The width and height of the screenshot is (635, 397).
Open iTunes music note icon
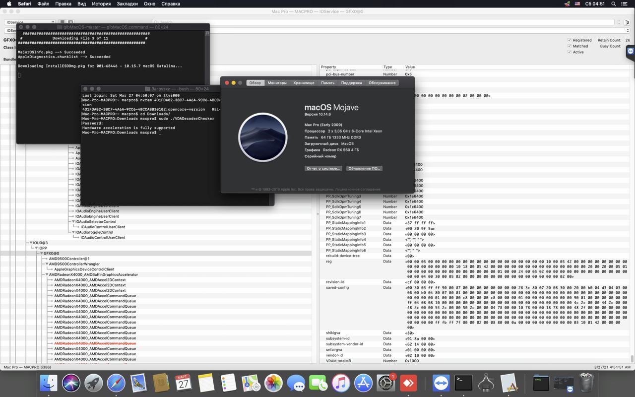(x=341, y=383)
